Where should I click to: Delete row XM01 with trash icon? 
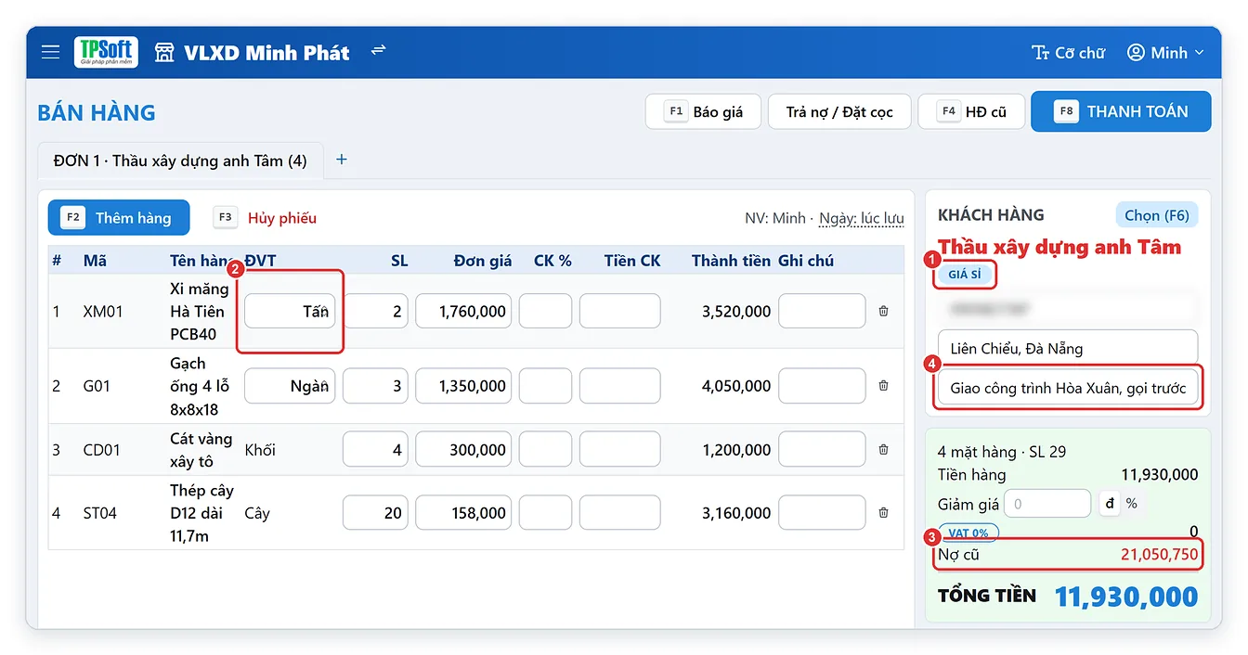pyautogui.click(x=883, y=312)
